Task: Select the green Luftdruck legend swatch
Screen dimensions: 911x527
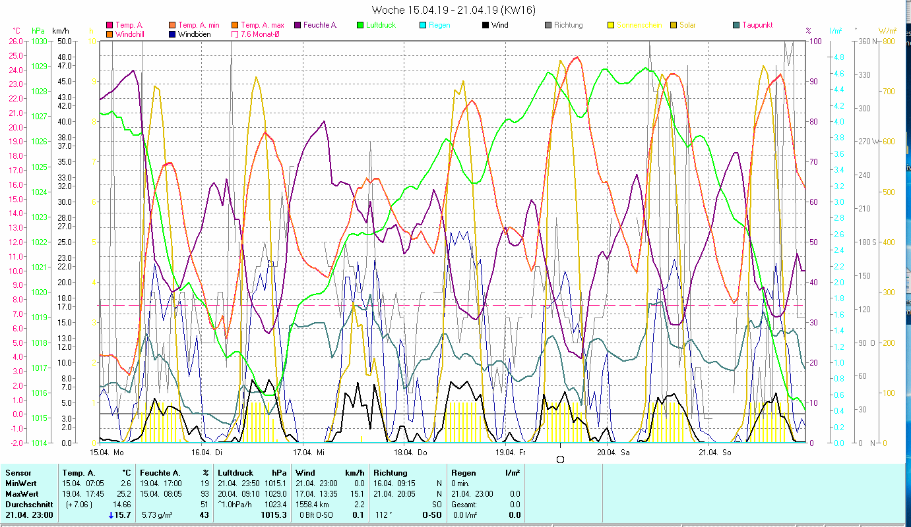Action: click(x=360, y=25)
